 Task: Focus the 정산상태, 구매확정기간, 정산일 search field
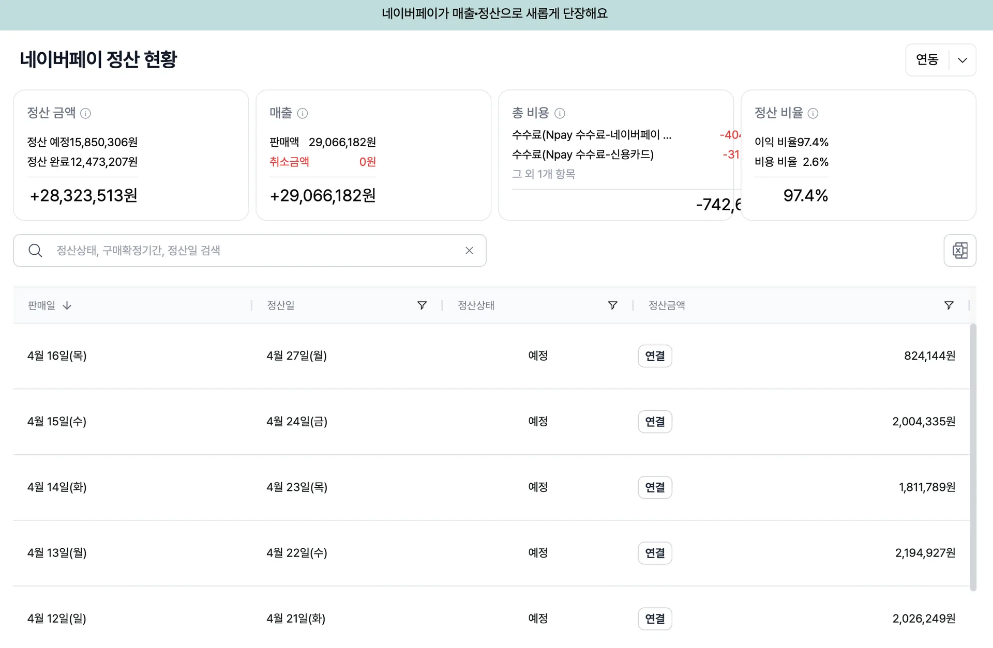tap(250, 251)
